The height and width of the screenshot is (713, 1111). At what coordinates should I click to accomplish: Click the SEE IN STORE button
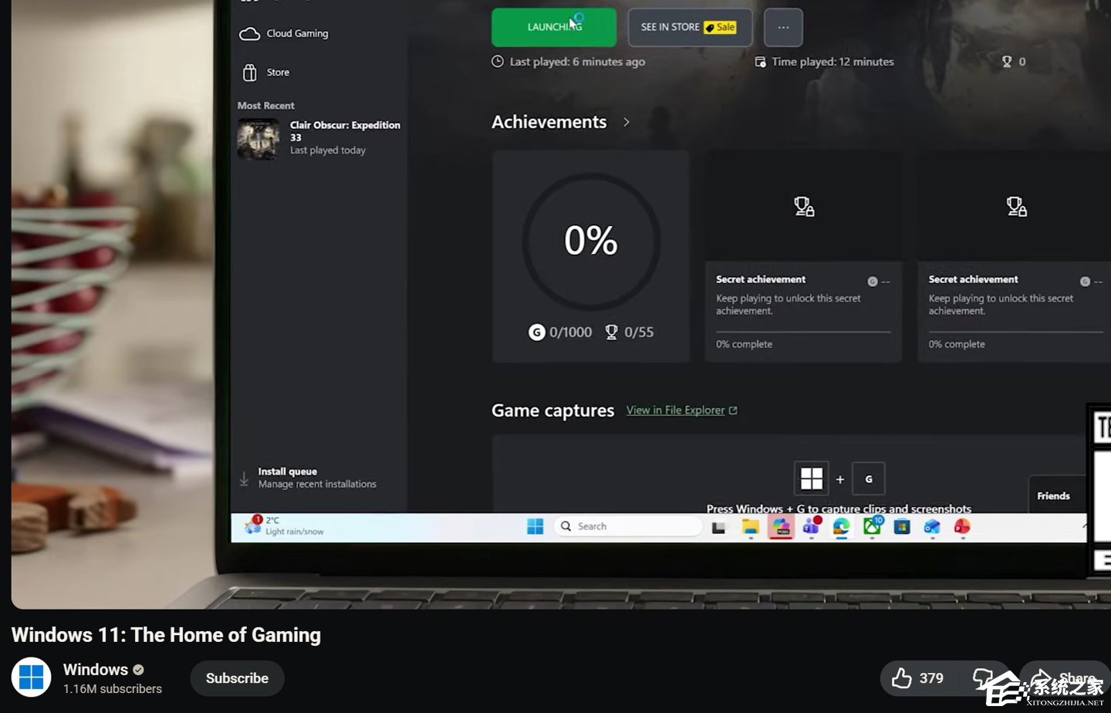(690, 27)
